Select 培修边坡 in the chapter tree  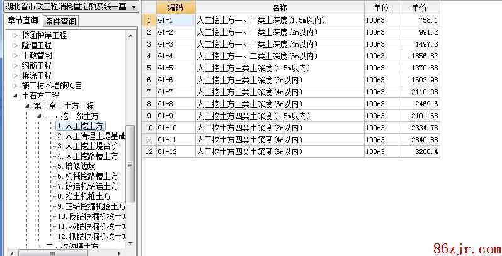80,167
